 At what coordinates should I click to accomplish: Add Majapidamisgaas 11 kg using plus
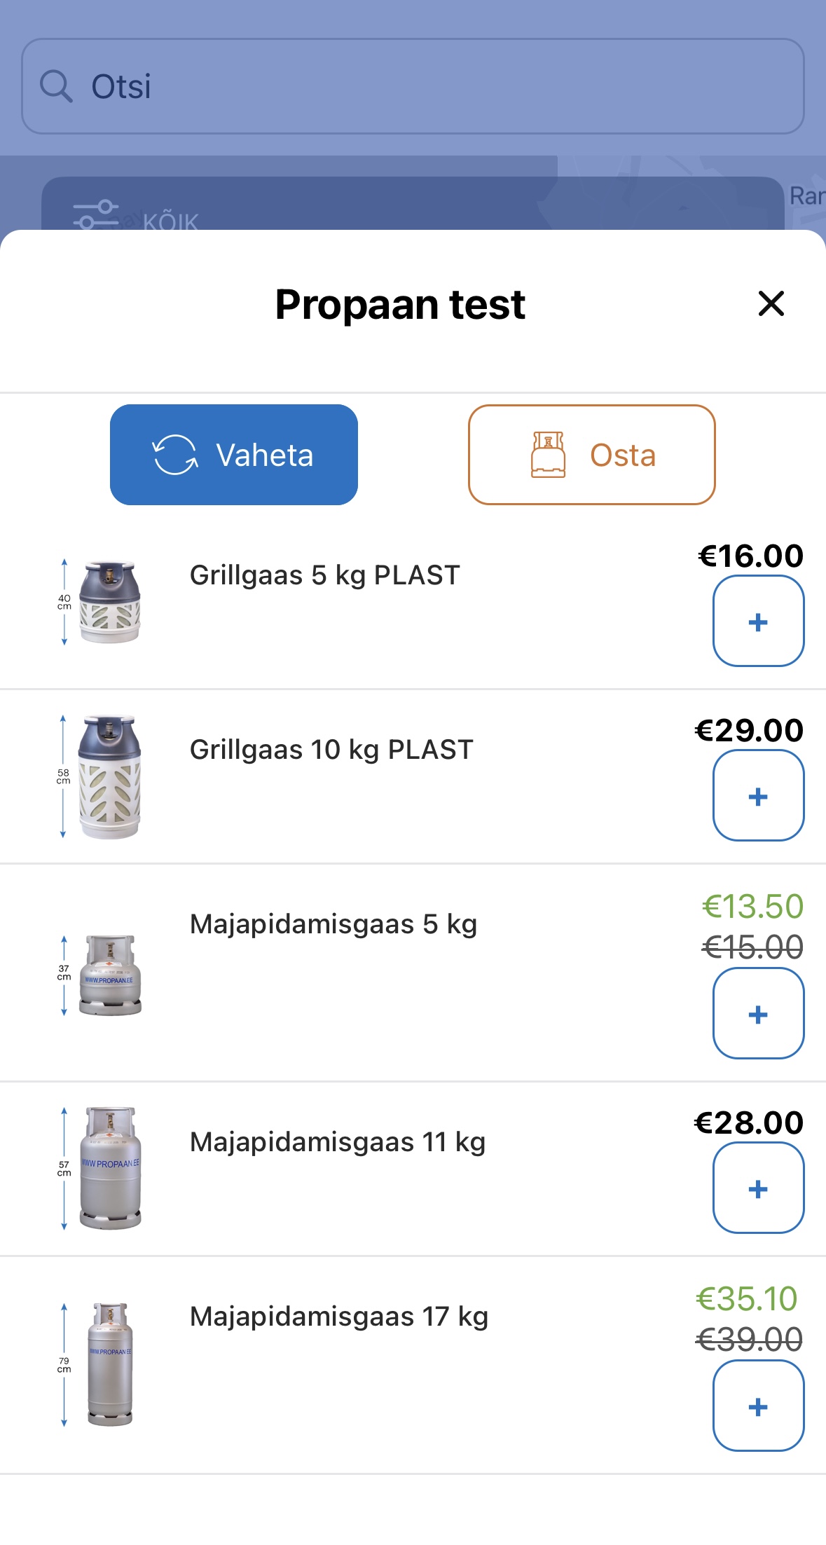pos(758,1188)
